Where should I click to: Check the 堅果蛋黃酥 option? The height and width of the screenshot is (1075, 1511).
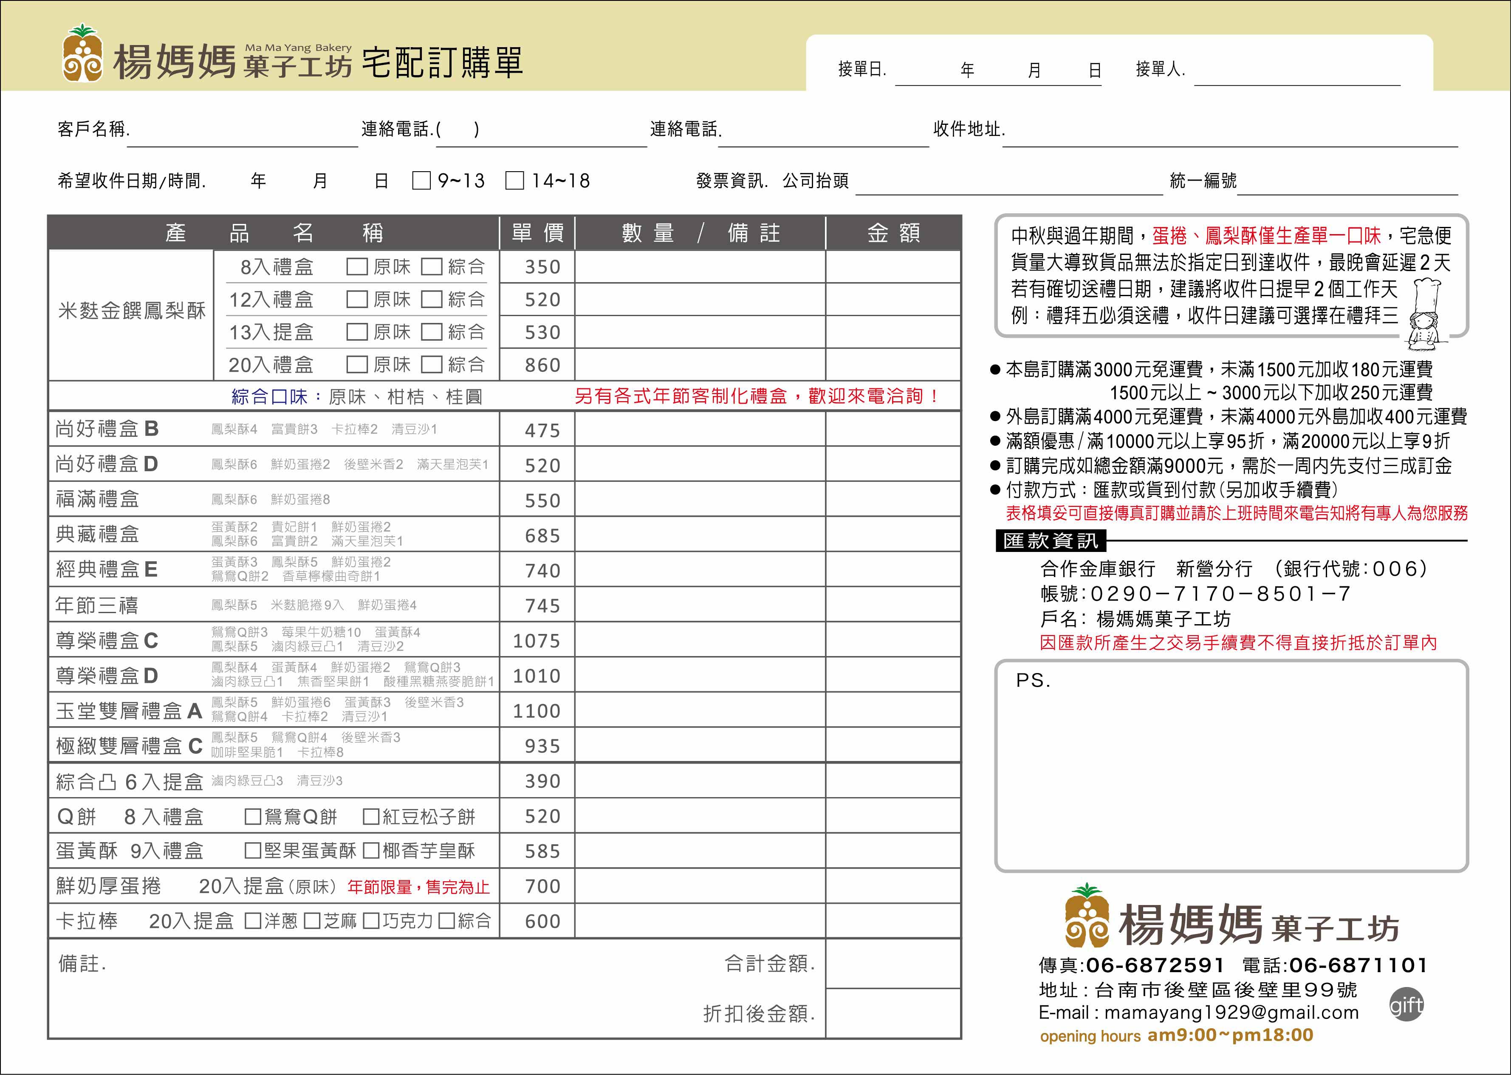[x=253, y=851]
